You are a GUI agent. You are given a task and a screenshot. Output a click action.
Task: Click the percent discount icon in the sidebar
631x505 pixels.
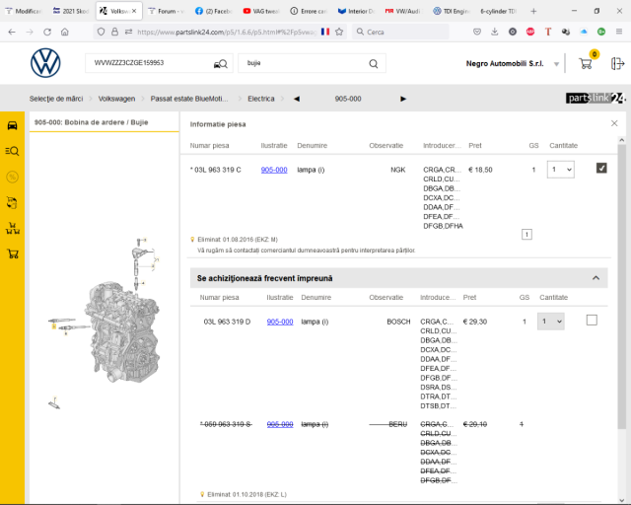[x=12, y=177]
